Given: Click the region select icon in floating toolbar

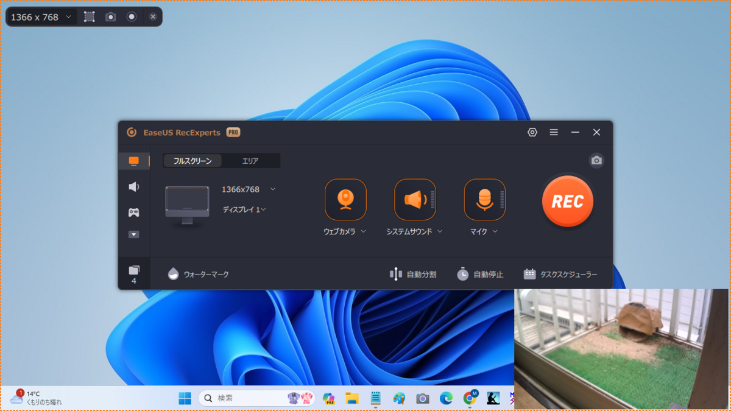Looking at the screenshot, I should click(90, 17).
